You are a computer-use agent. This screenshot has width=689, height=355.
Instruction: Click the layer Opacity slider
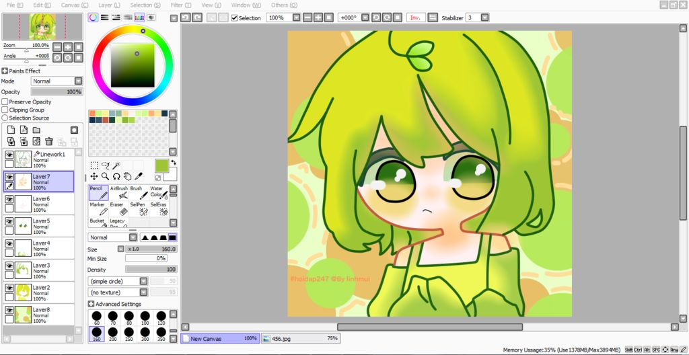click(x=57, y=92)
